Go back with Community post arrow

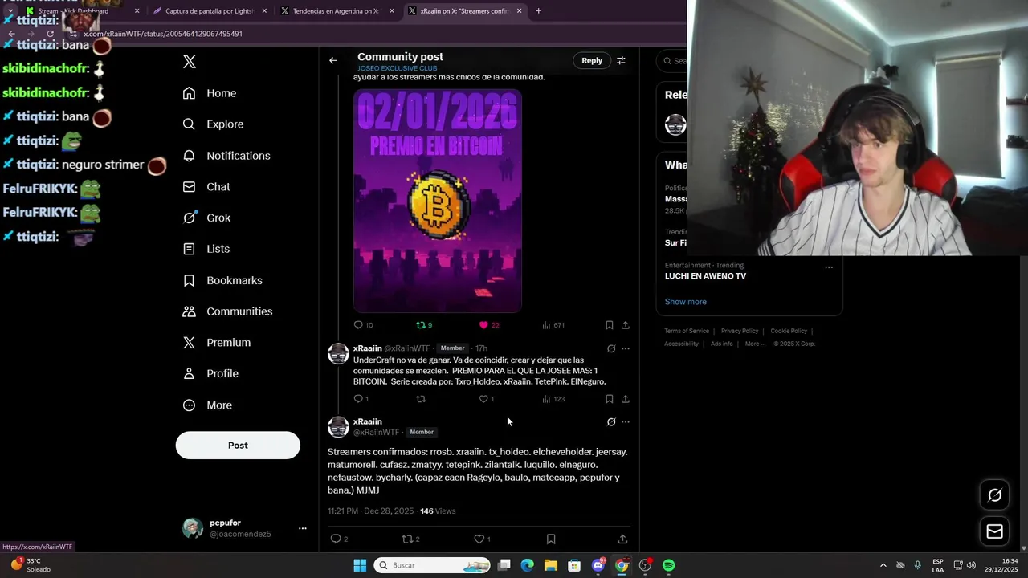pos(333,60)
